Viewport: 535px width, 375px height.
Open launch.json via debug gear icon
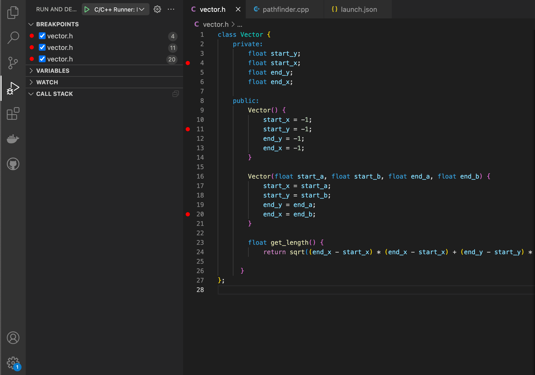pyautogui.click(x=157, y=9)
